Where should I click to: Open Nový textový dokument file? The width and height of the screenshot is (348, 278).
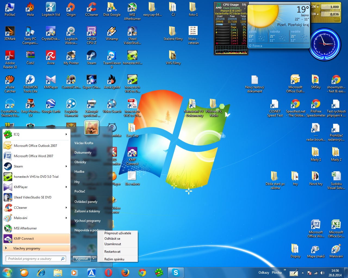click(x=254, y=84)
